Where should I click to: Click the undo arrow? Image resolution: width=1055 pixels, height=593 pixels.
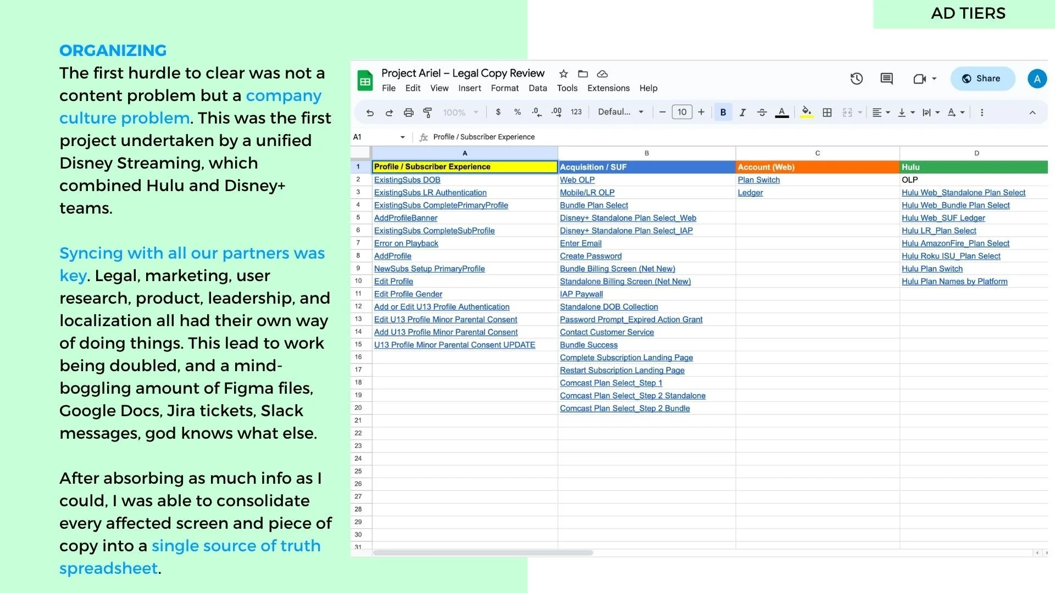[x=370, y=113]
